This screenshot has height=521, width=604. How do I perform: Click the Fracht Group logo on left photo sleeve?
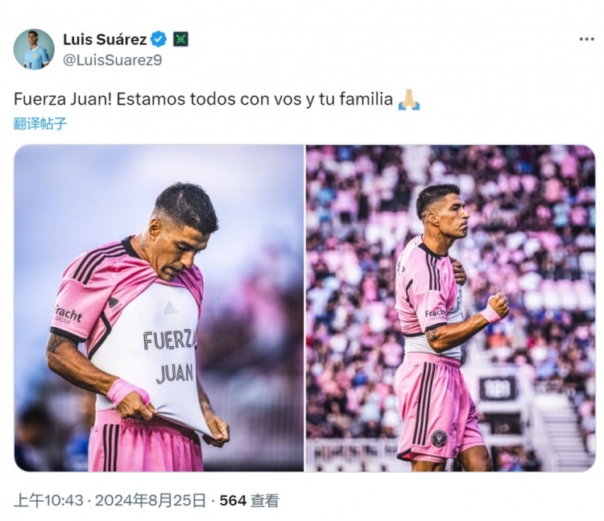(x=68, y=315)
